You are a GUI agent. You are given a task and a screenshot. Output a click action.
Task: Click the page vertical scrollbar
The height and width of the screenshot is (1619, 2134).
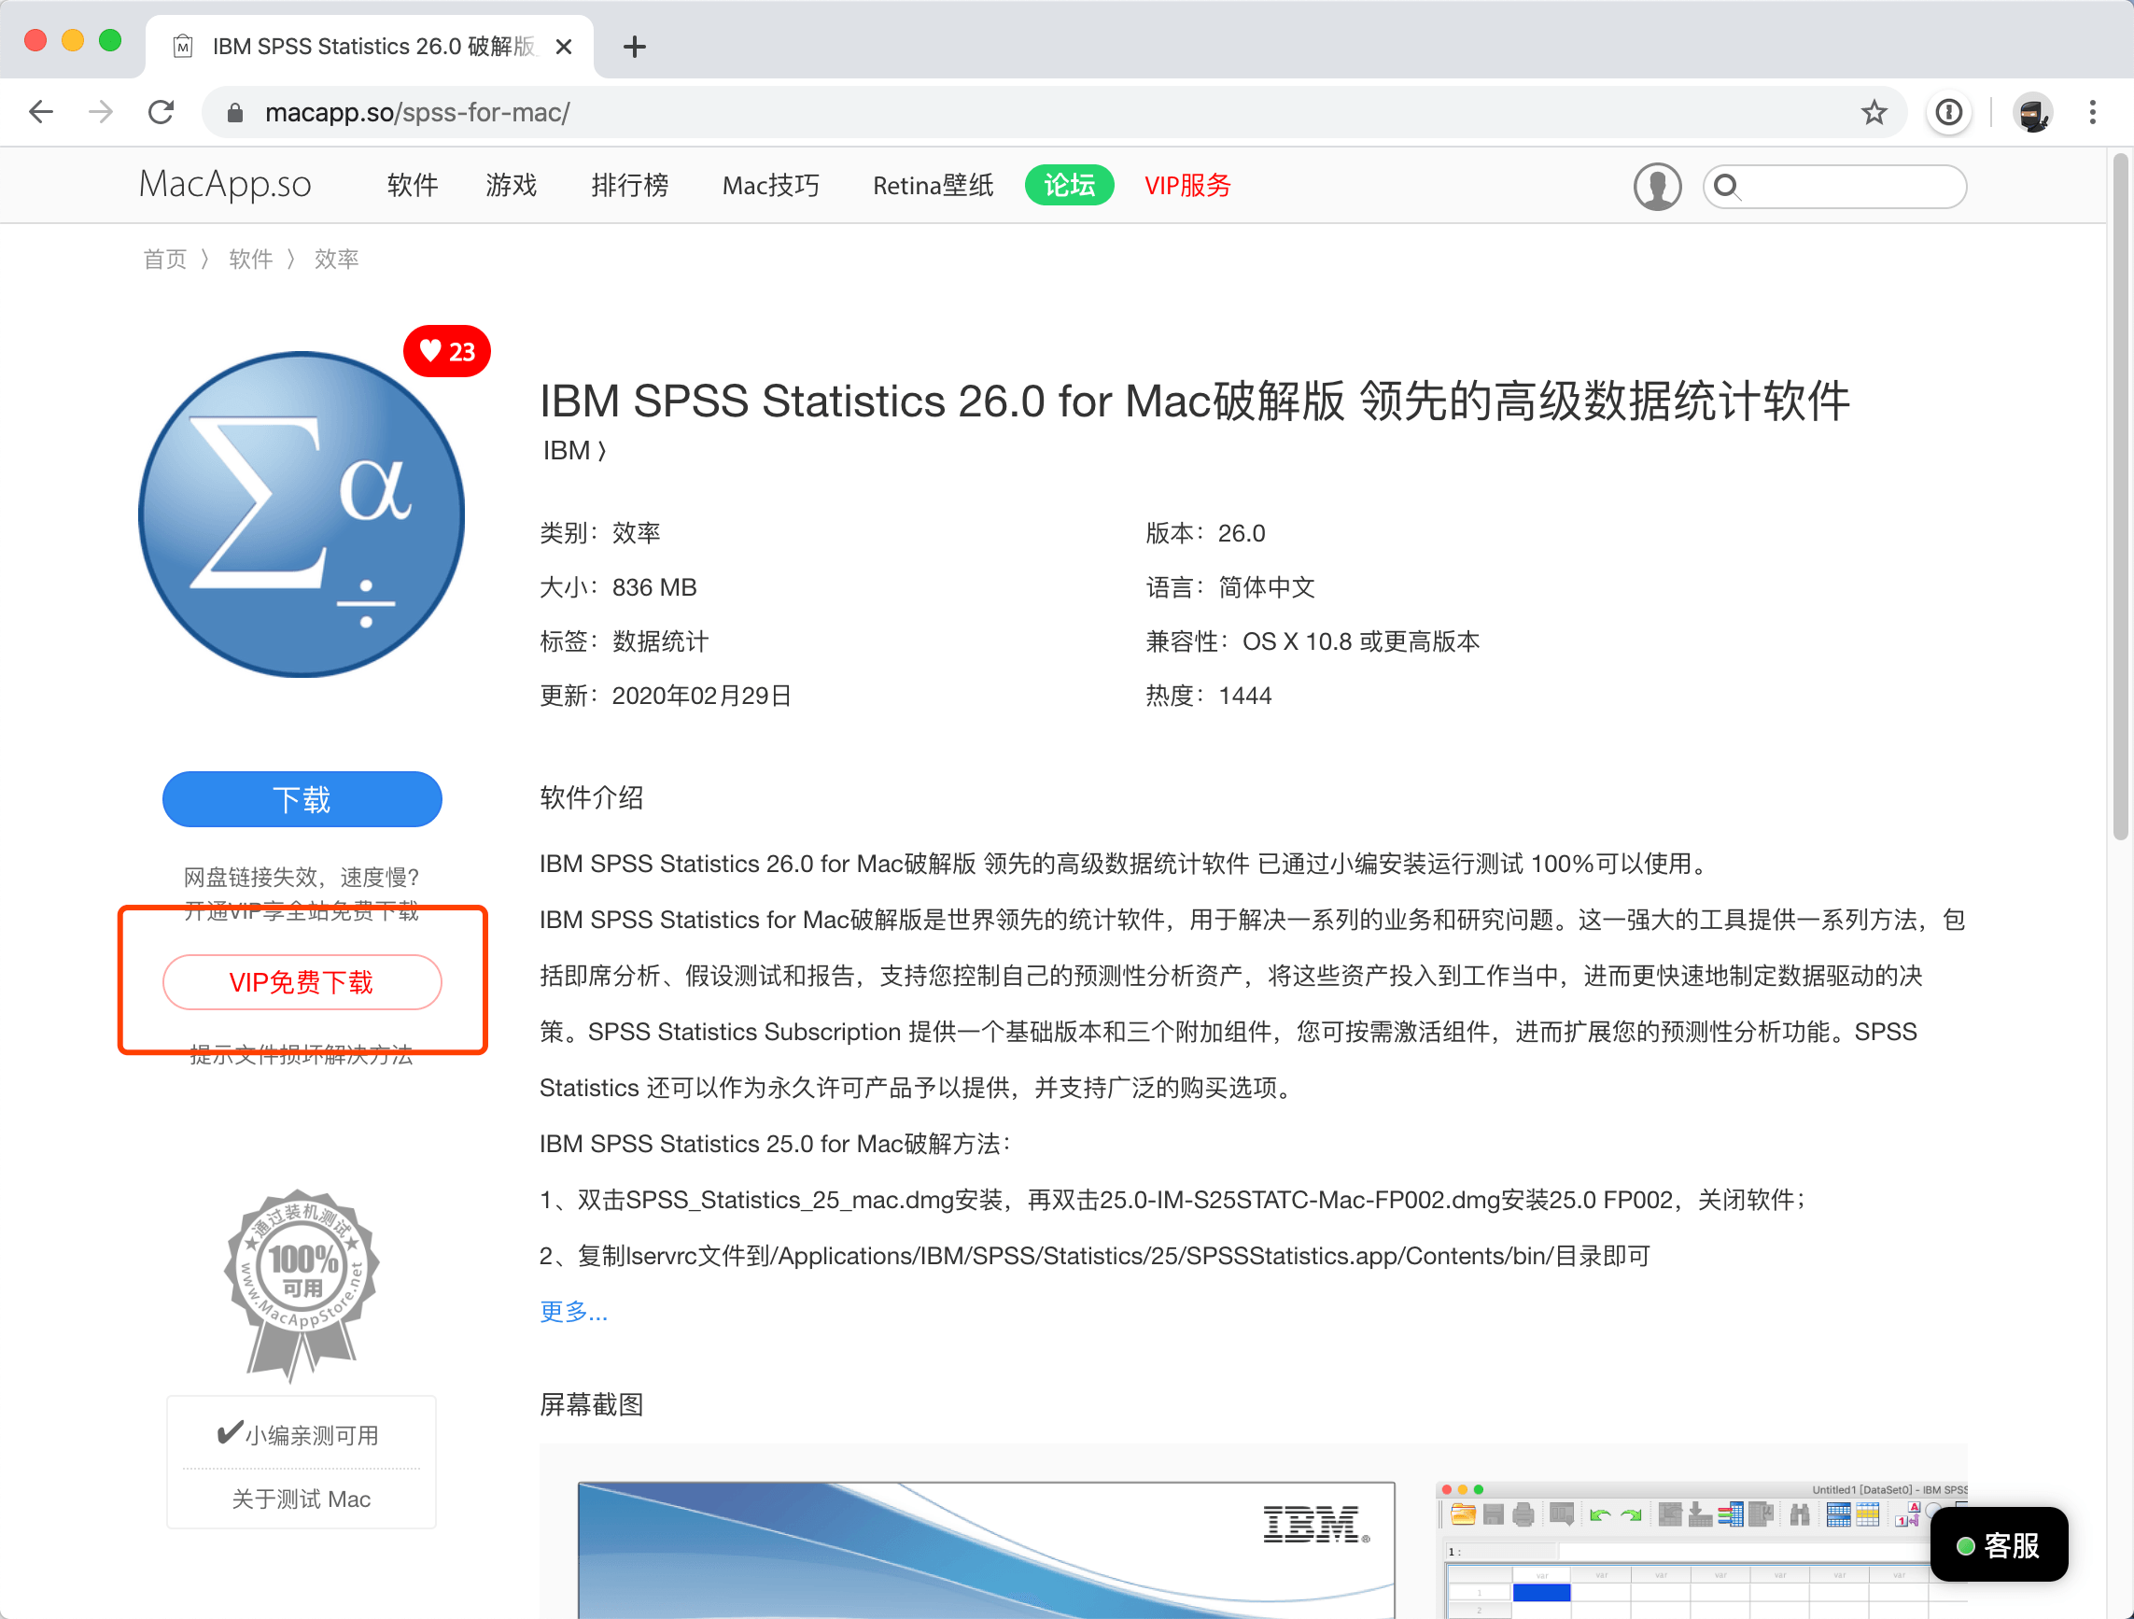pos(2119,496)
